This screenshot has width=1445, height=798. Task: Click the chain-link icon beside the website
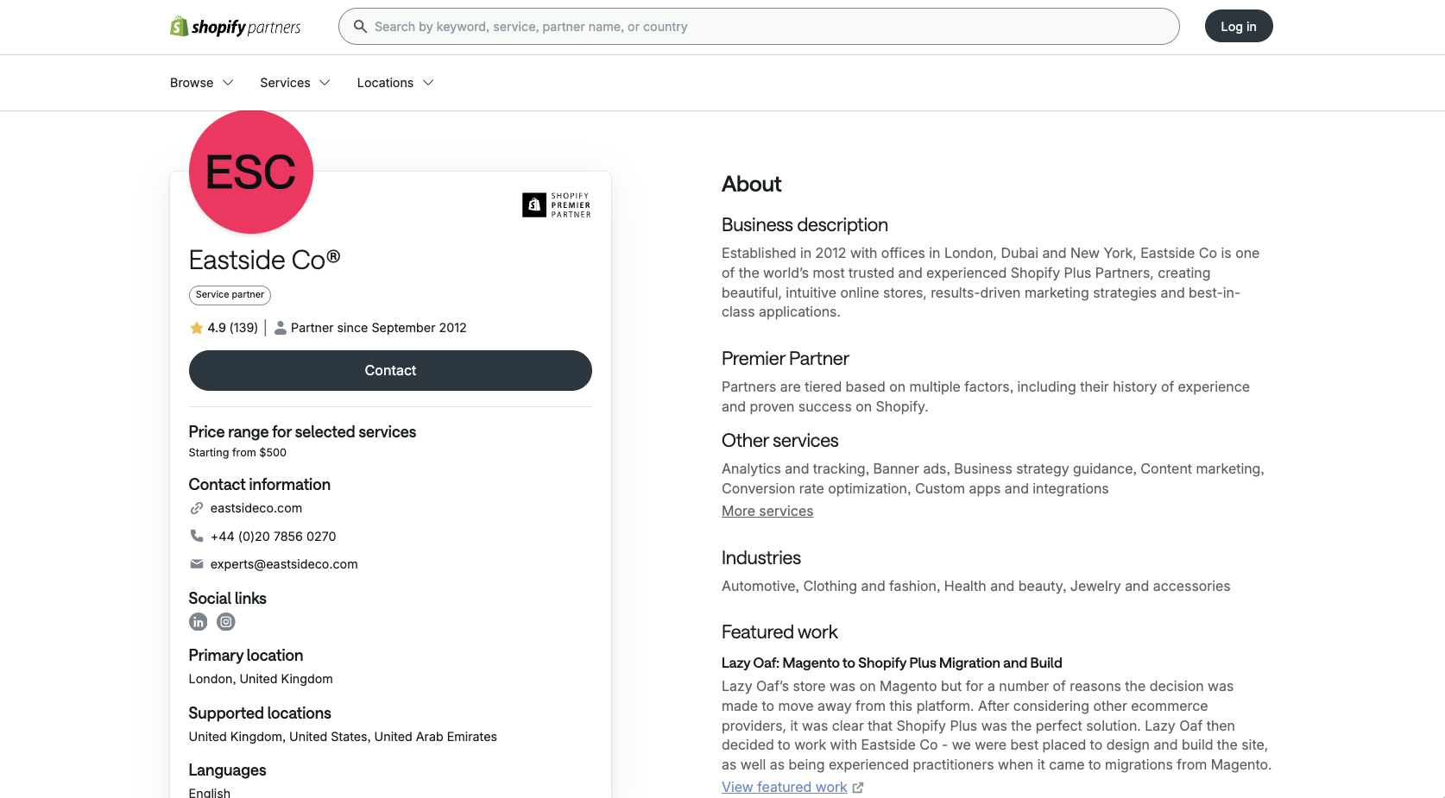pyautogui.click(x=197, y=508)
